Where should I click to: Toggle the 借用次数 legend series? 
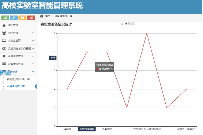point(127,24)
